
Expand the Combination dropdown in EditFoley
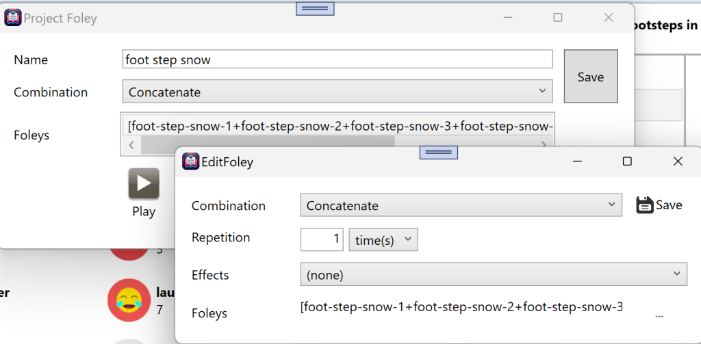point(460,205)
